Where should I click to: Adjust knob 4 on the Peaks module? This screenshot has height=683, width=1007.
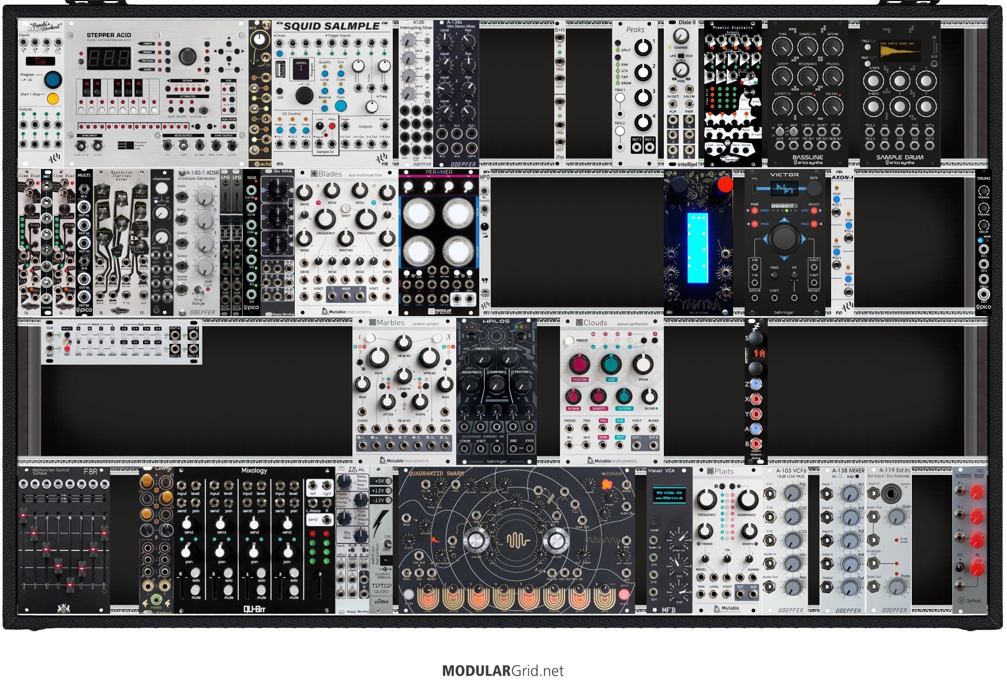pyautogui.click(x=643, y=122)
